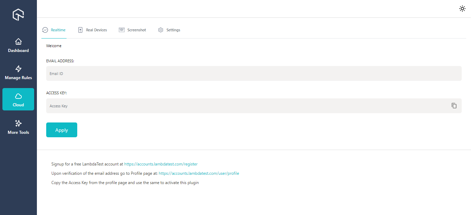This screenshot has width=471, height=215.
Task: Click the Dashboard text label in the sidebar
Action: [18, 51]
